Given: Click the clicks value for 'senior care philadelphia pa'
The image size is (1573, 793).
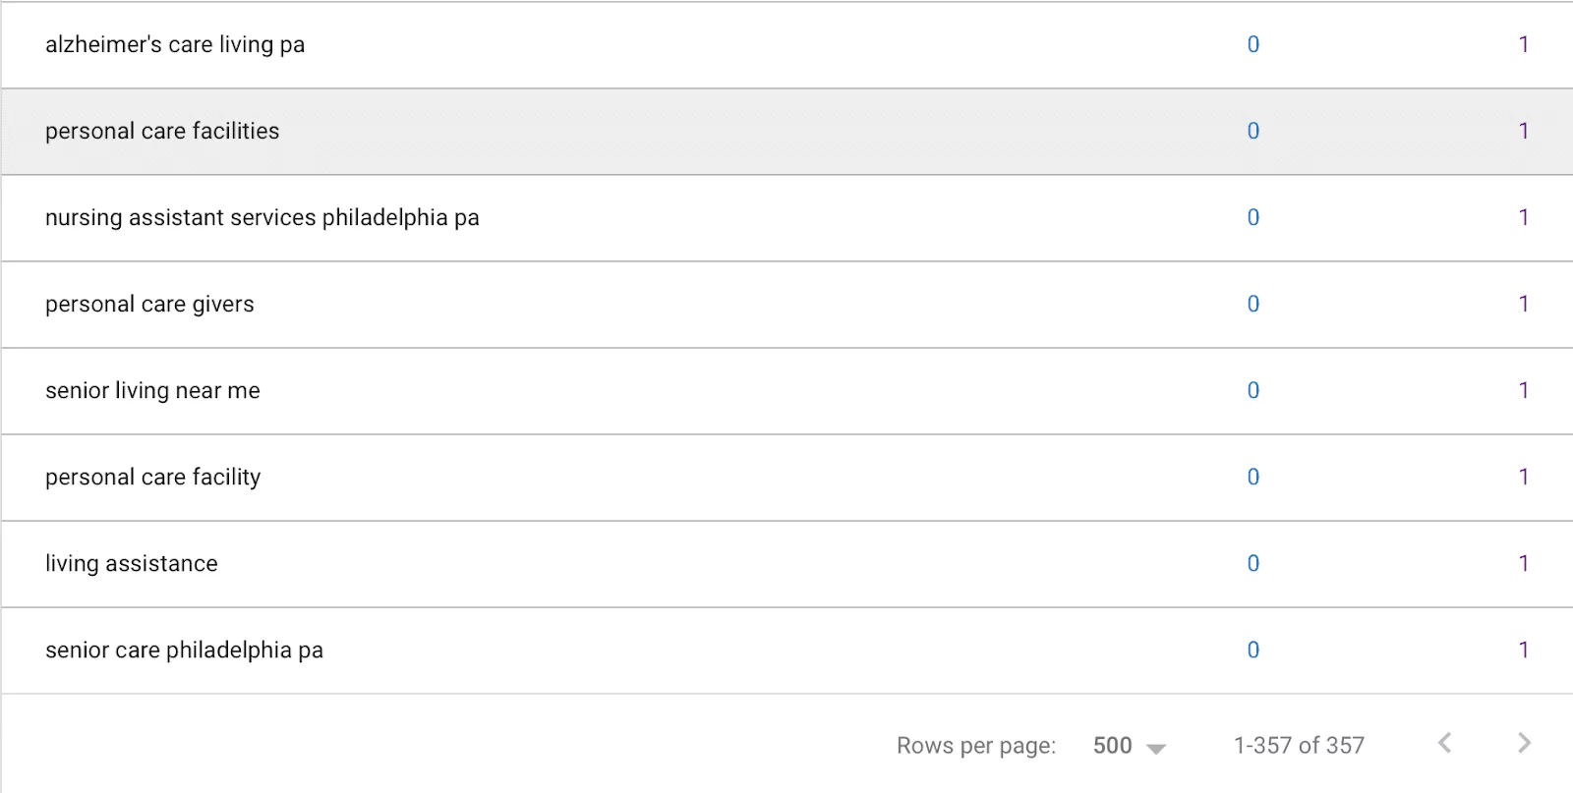Looking at the screenshot, I should pyautogui.click(x=1253, y=650).
